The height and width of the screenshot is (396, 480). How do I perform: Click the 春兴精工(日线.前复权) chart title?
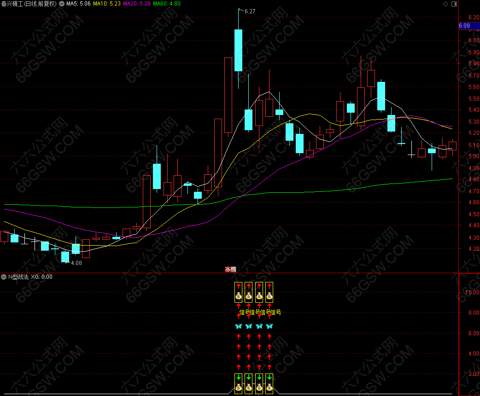(29, 4)
